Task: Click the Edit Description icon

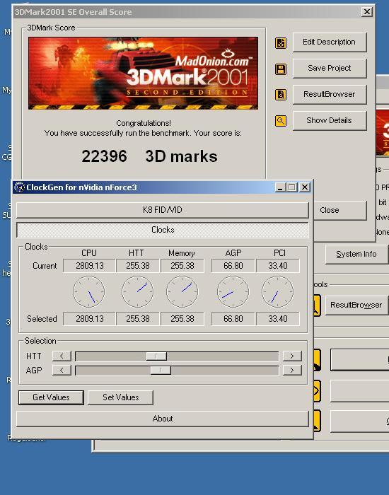Action: point(281,43)
